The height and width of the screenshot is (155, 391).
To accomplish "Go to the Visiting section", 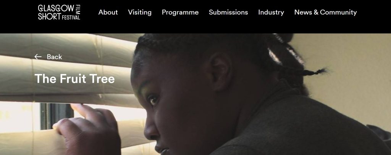I will pyautogui.click(x=140, y=13).
